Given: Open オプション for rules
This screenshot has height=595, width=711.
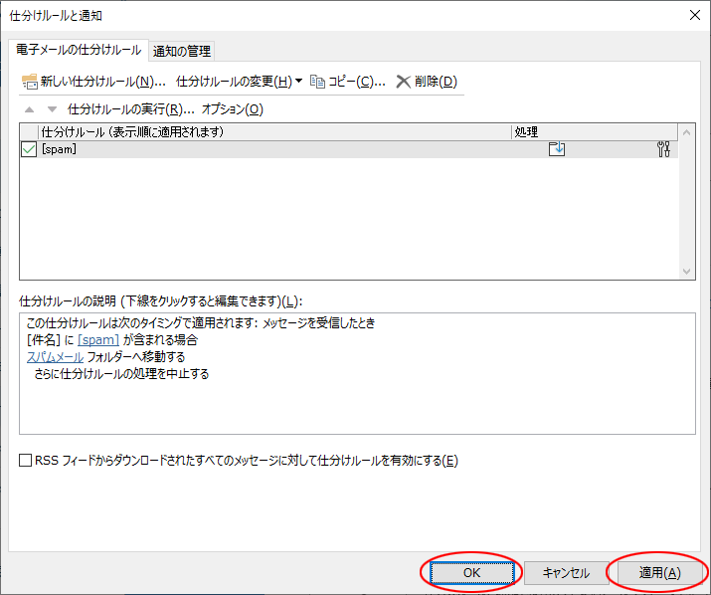Looking at the screenshot, I should coord(233,109).
